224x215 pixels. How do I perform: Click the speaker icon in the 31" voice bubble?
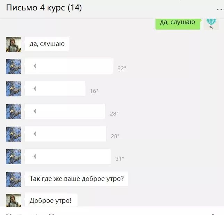pos(34,156)
